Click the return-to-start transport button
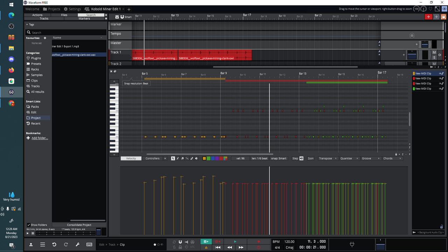 coord(218,247)
